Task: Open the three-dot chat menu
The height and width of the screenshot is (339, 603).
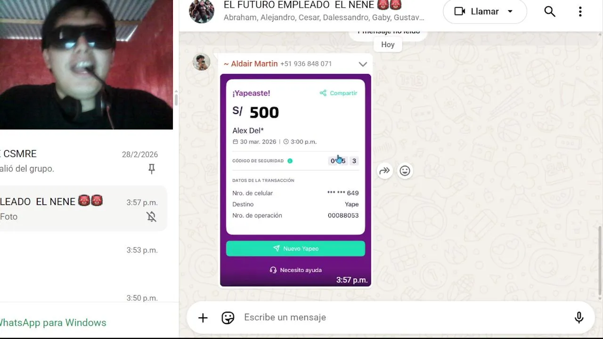Action: (580, 11)
